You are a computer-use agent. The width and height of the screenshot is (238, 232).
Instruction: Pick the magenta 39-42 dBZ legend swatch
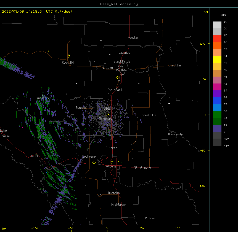(217, 87)
